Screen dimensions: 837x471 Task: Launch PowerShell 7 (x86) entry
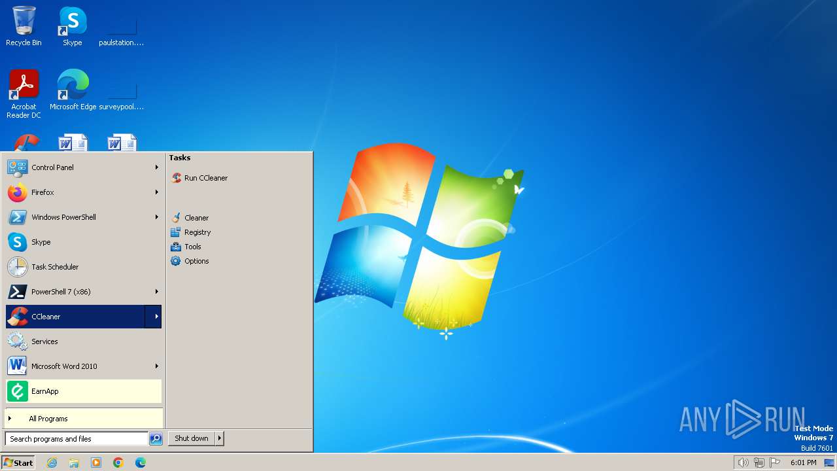(x=83, y=292)
